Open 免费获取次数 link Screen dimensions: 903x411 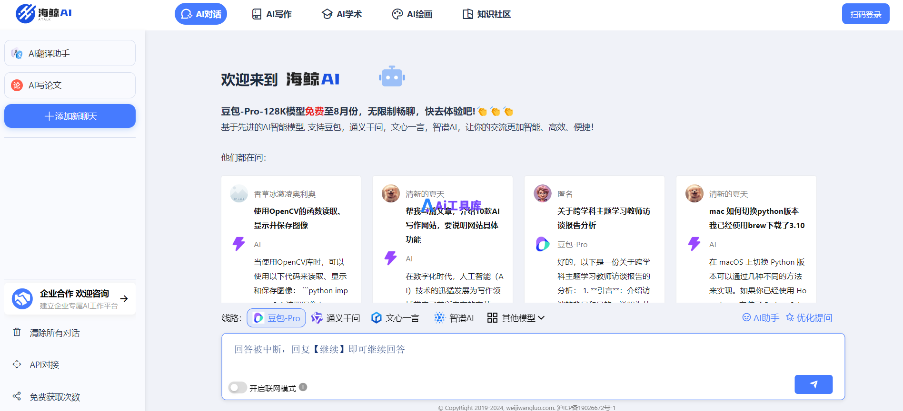pos(55,397)
